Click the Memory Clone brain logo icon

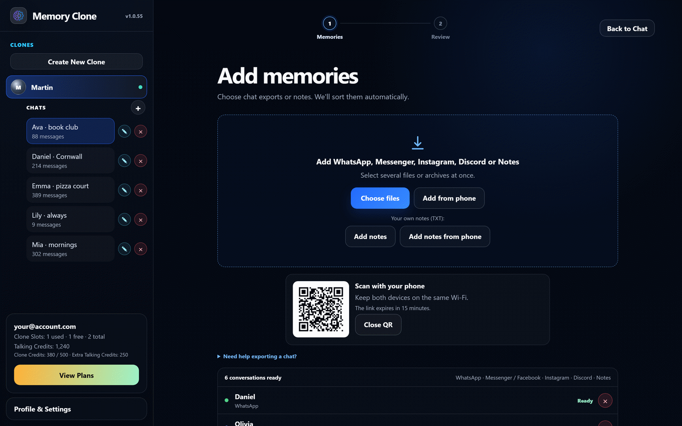pyautogui.click(x=18, y=16)
